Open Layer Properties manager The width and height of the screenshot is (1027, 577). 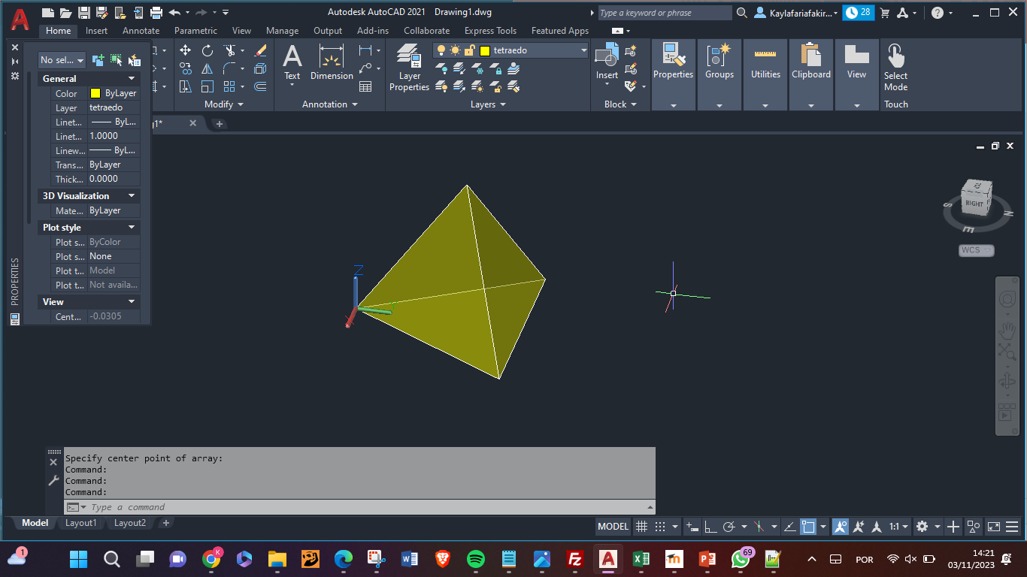(409, 68)
